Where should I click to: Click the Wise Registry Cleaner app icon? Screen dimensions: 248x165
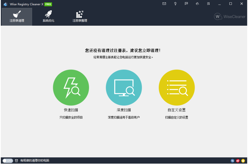point(5,4)
